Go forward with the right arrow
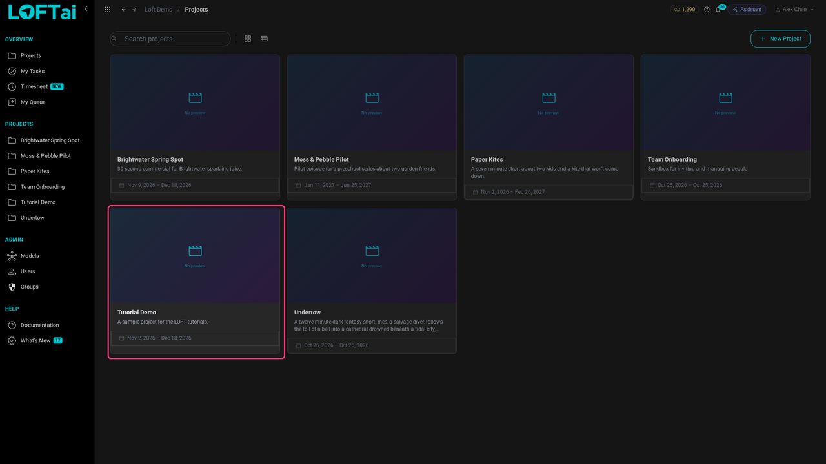The height and width of the screenshot is (464, 826). 134,10
